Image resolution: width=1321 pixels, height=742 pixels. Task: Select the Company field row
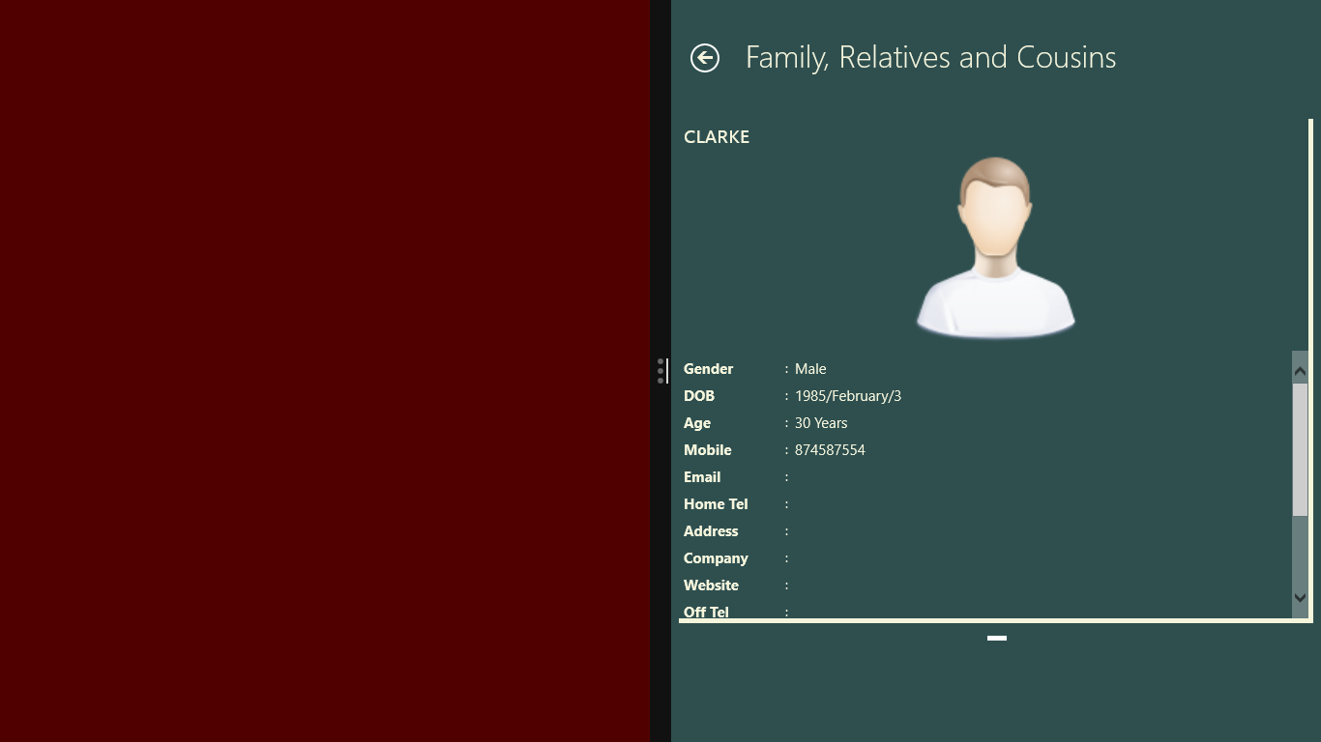pyautogui.click(x=716, y=558)
